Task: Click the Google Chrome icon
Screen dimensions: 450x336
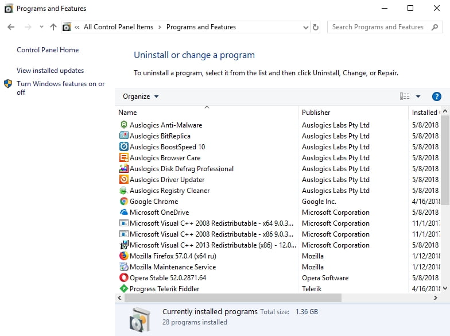Action: click(124, 201)
